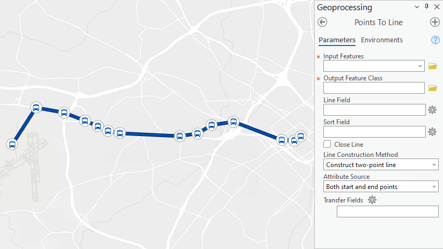443x249 pixels.
Task: Click the back arrow in Geoprocessing pane
Action: [322, 22]
